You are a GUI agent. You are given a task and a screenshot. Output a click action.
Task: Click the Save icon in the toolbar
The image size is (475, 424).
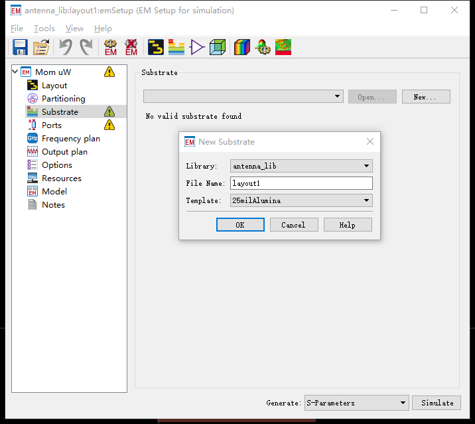(x=20, y=47)
